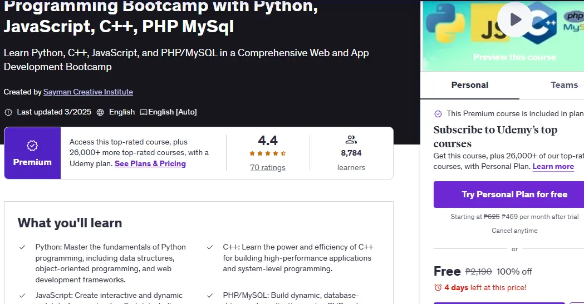Click the 'Last updated 3/2025' text
Viewport: 584px width, 304px height.
click(54, 112)
